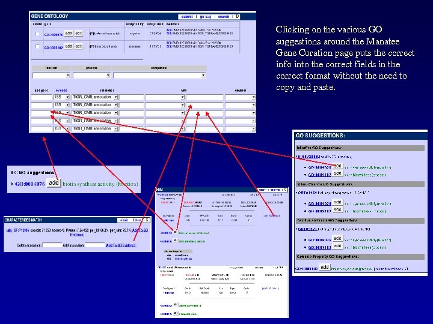Click add to GO evidence link in upper HMM block
The image size is (433, 324).
pyautogui.click(x=272, y=216)
